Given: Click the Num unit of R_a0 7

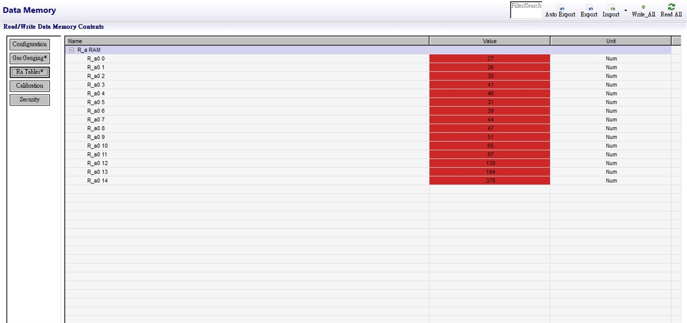Looking at the screenshot, I should pyautogui.click(x=611, y=120).
